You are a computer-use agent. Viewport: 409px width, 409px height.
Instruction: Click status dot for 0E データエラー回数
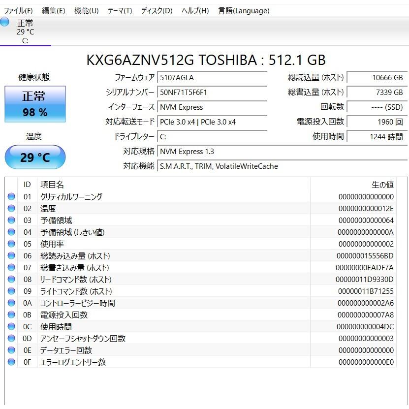(x=11, y=350)
